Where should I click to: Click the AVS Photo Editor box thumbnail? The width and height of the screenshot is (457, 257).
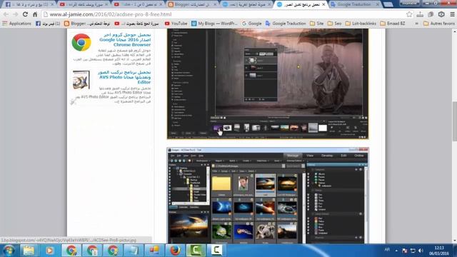(81, 80)
